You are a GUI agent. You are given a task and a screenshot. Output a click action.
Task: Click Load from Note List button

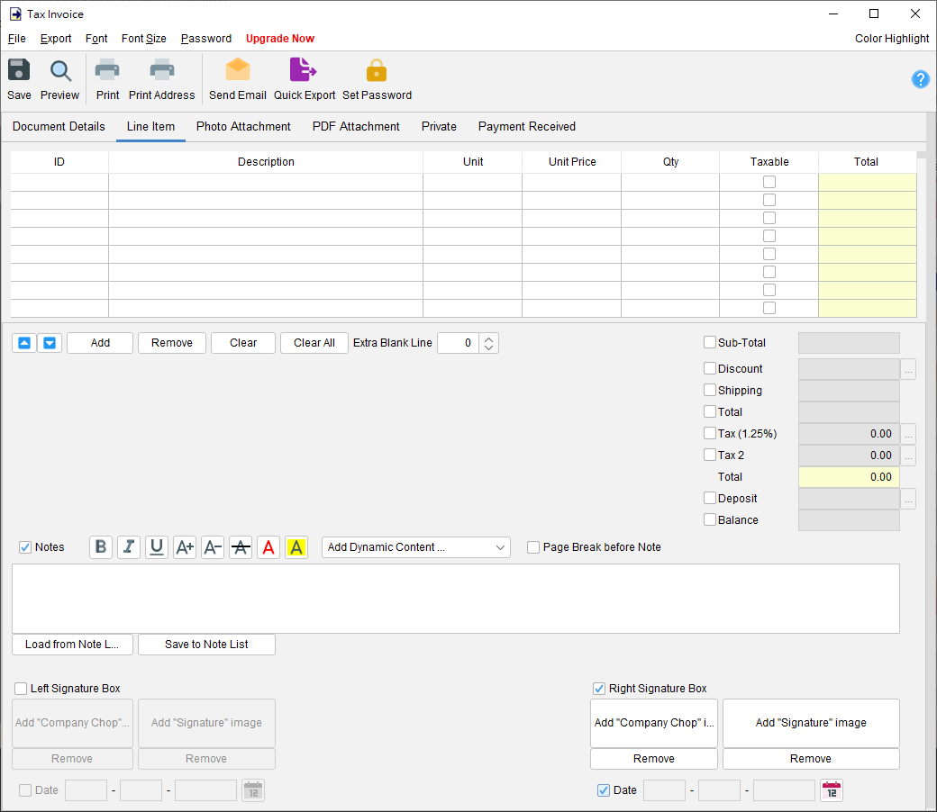[72, 645]
